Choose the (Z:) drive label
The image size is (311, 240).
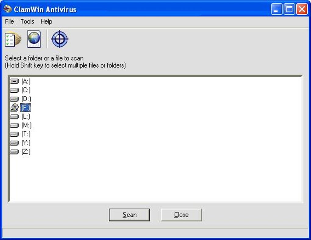tap(26, 152)
